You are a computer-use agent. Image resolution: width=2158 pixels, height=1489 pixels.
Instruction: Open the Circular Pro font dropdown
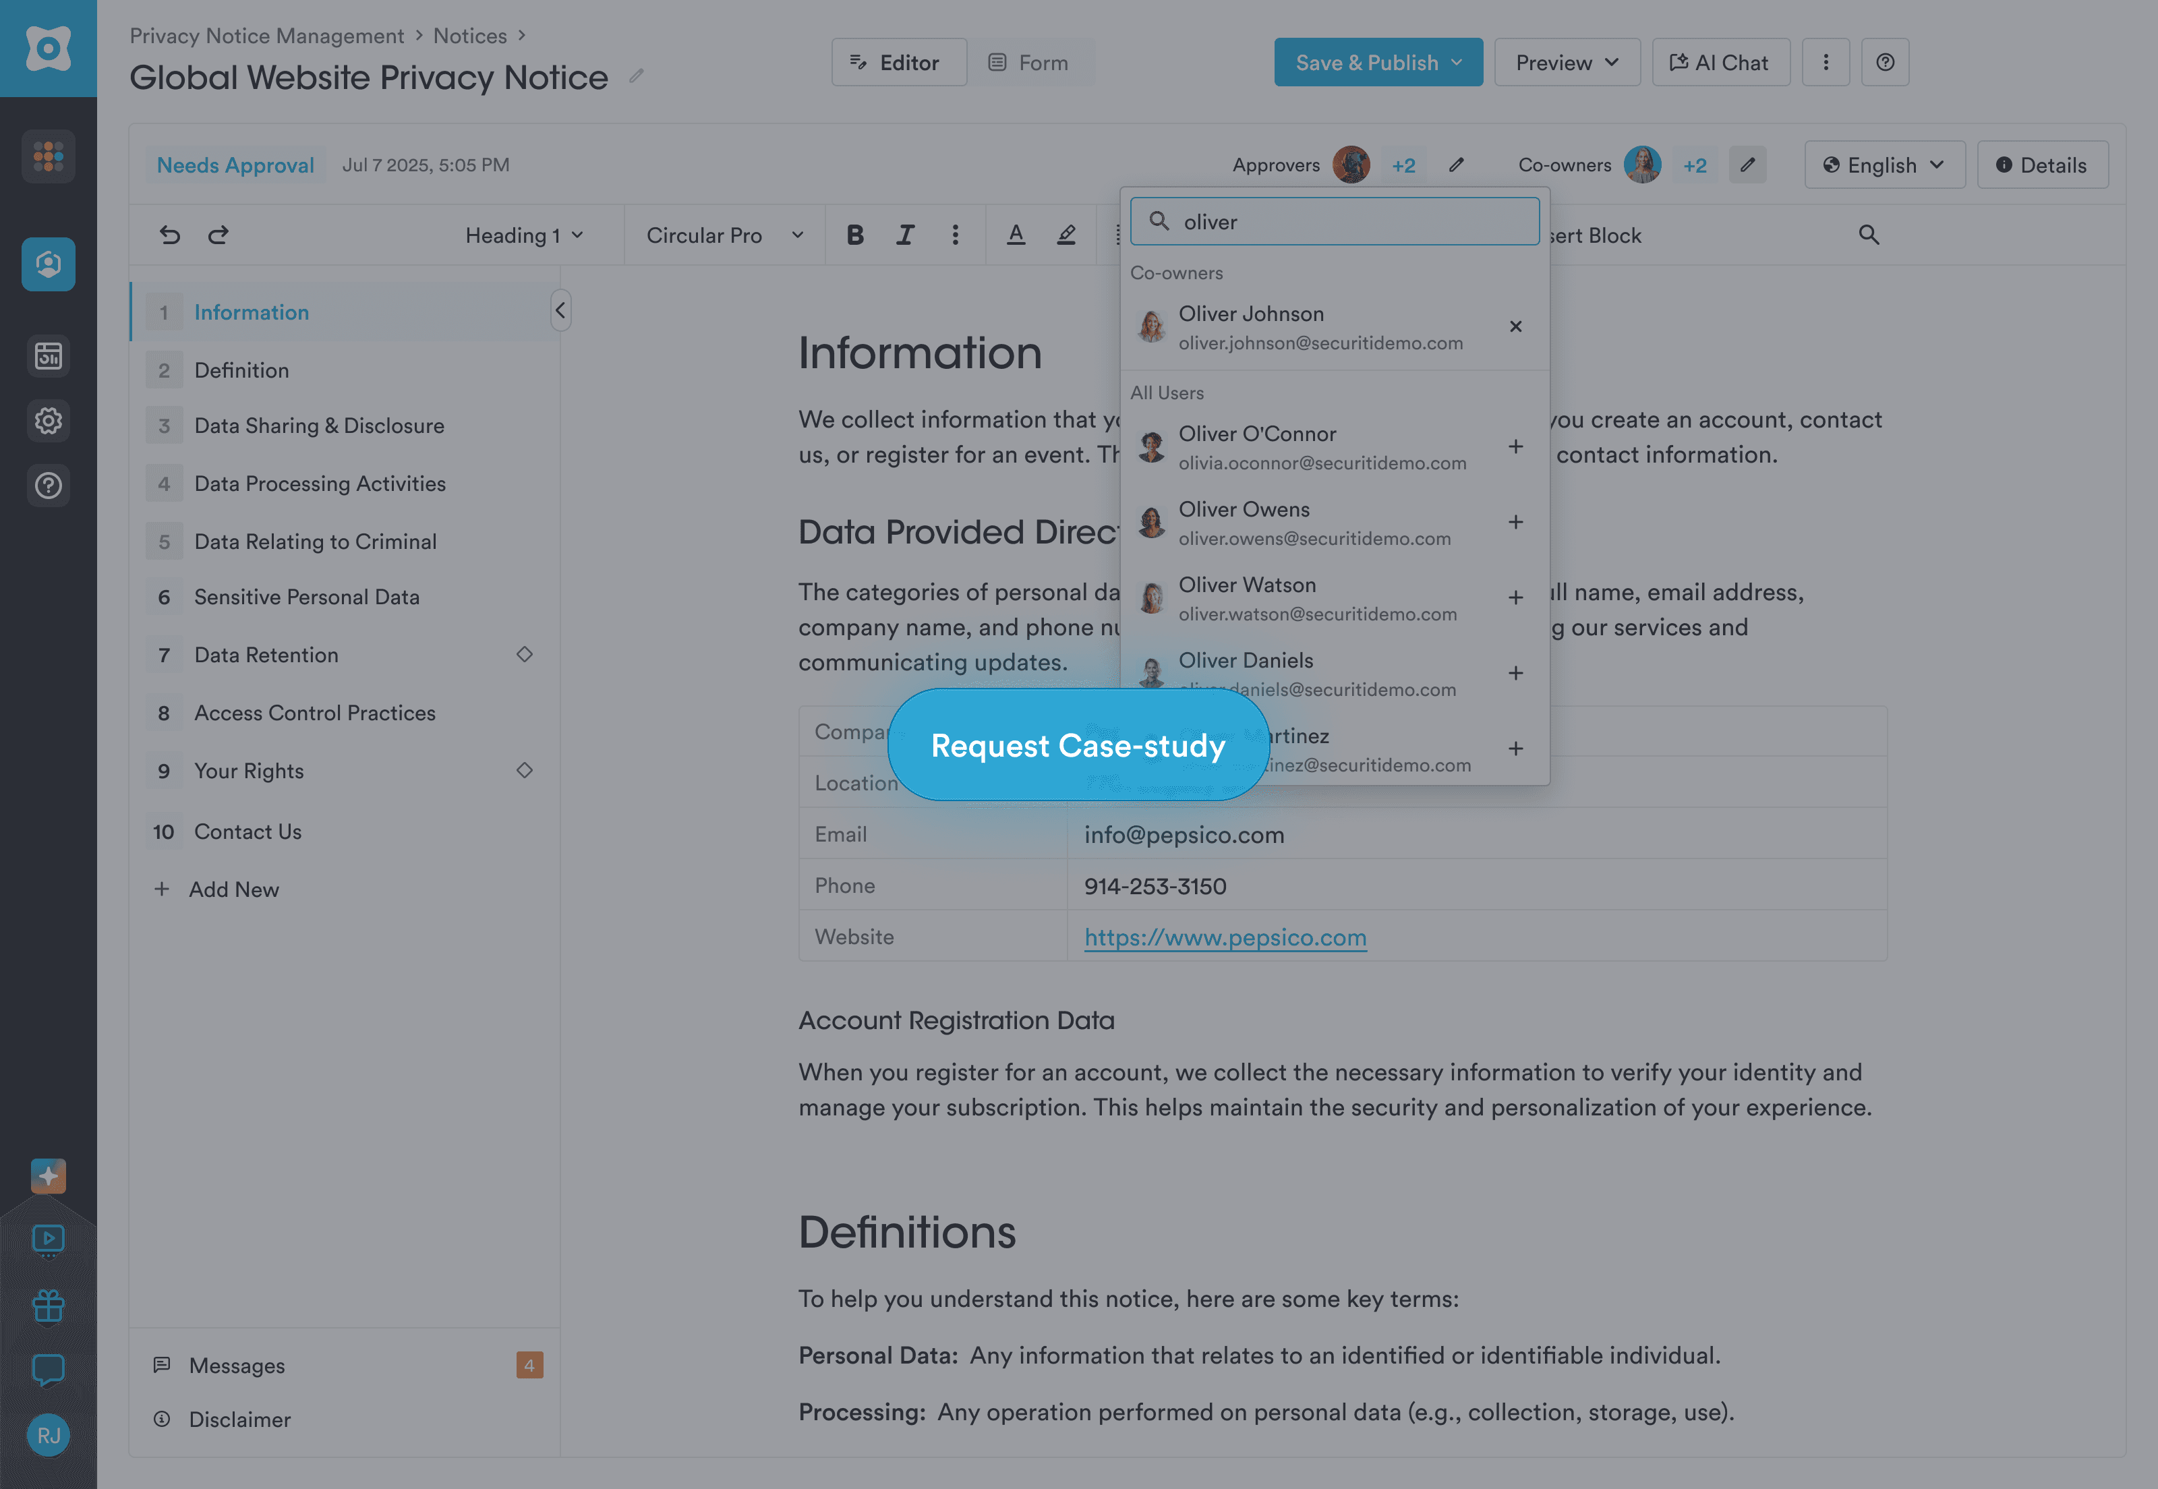pyautogui.click(x=723, y=235)
